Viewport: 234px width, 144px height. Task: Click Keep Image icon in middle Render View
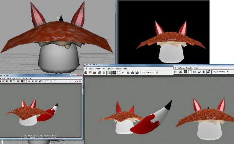point(128,73)
